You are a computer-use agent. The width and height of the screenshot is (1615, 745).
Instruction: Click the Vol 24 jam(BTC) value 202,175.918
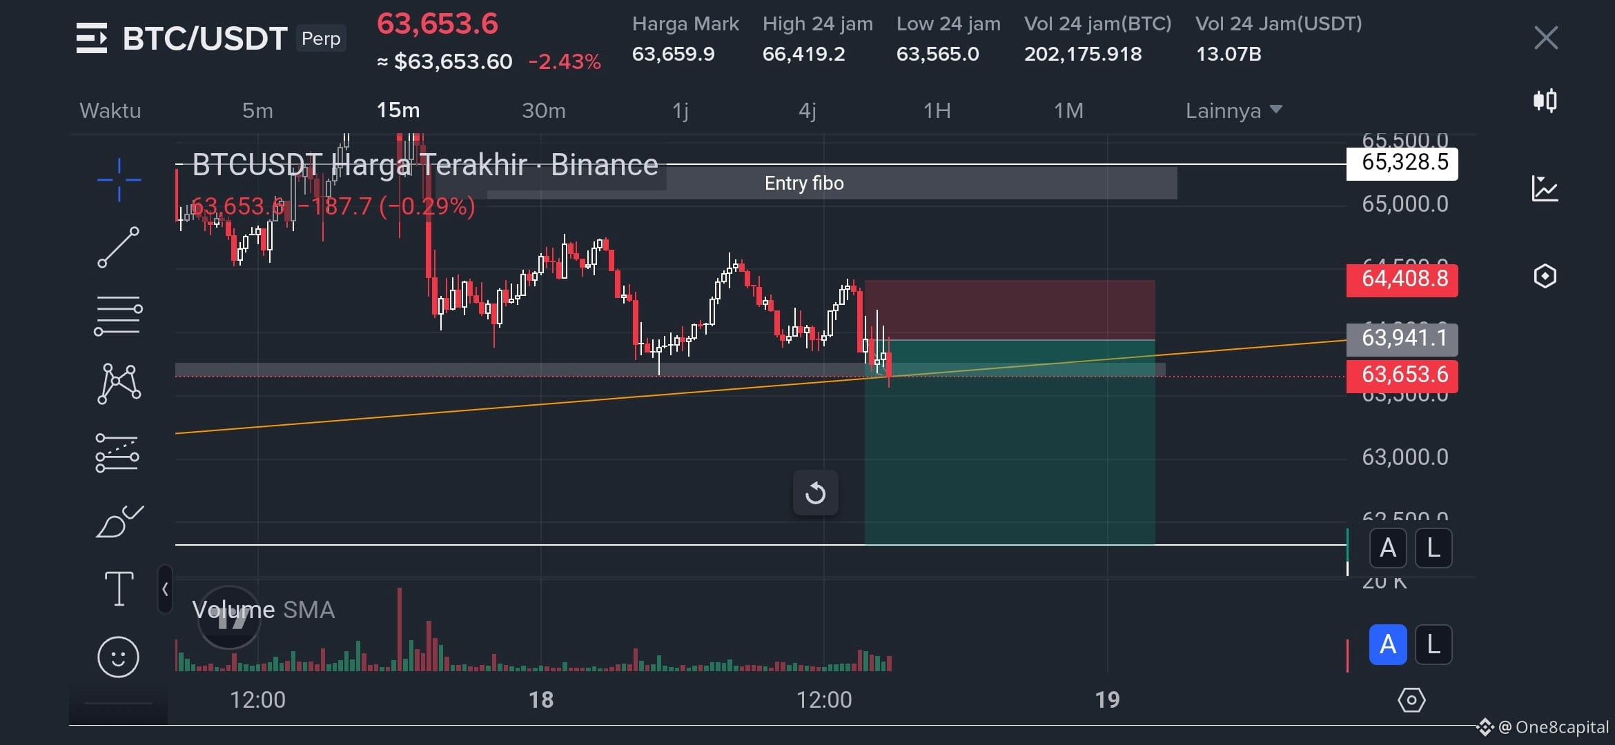coord(1083,54)
